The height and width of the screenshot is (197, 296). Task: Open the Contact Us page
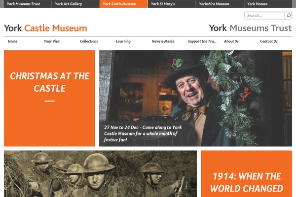[269, 41]
